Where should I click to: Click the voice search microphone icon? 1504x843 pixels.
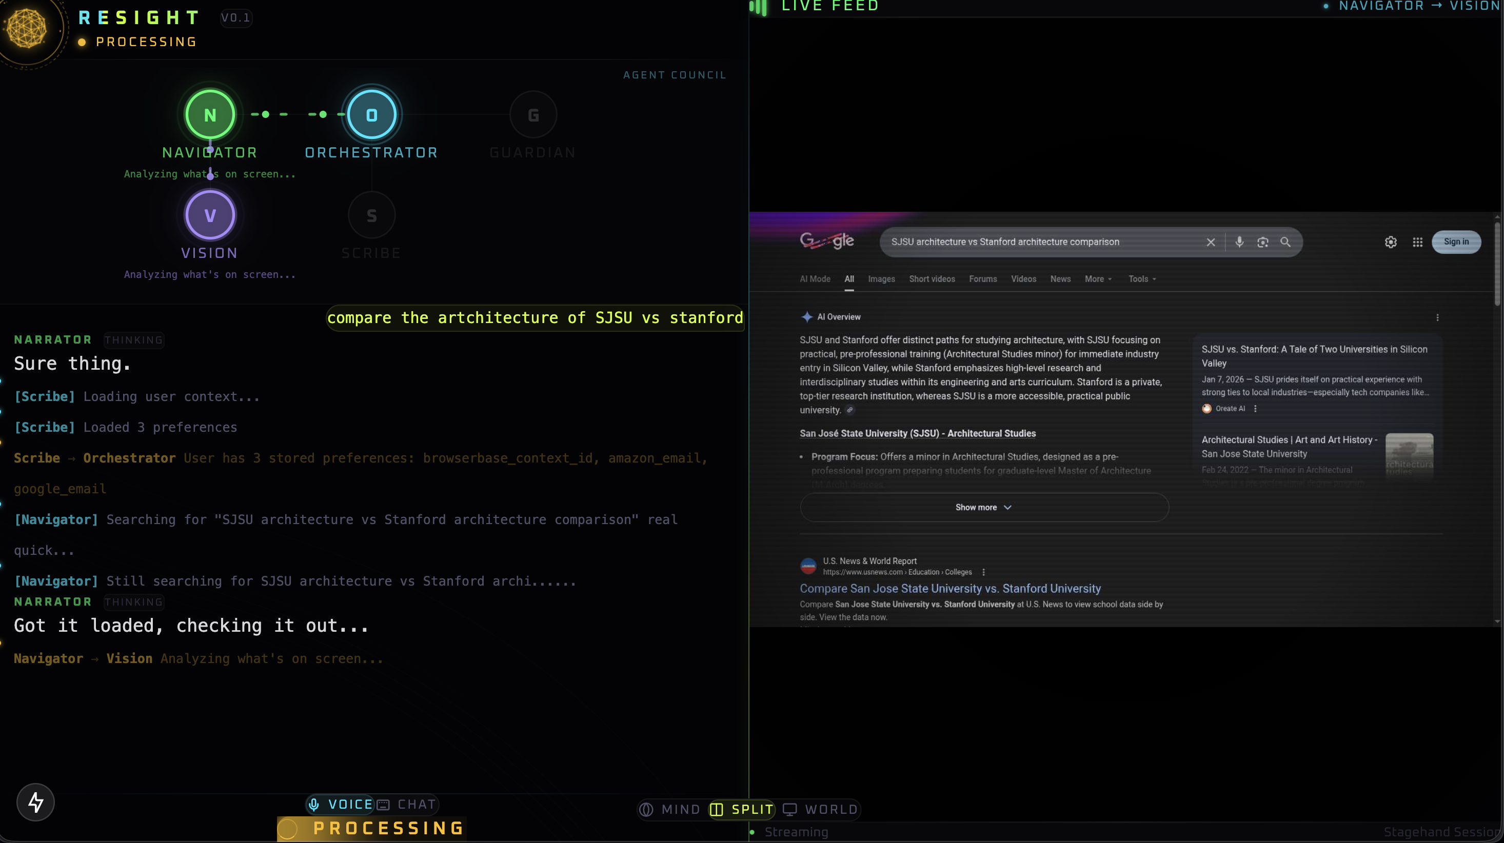pyautogui.click(x=1239, y=242)
